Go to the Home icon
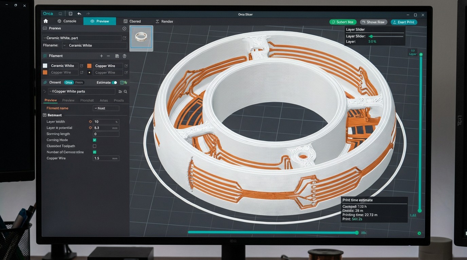467x260 pixels. pos(46,21)
